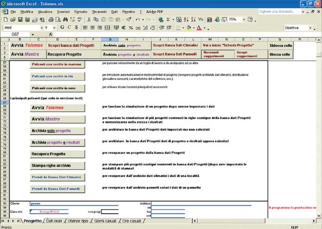Click the Format Painter brush icon
Image resolution: width=322 pixels, height=229 pixels.
129,20
